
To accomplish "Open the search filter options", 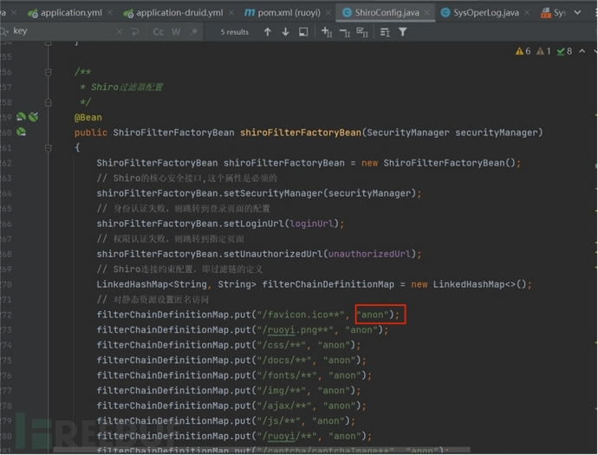I will tap(403, 32).
